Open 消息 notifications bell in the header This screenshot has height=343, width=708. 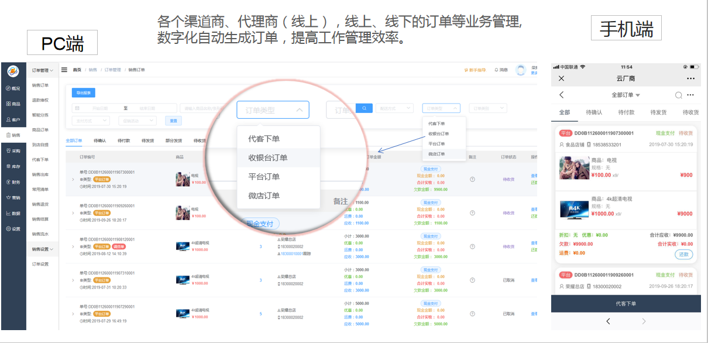[x=501, y=70]
